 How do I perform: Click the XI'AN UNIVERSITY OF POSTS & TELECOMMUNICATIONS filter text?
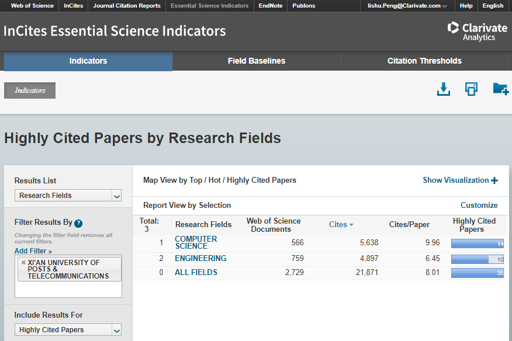(x=68, y=269)
